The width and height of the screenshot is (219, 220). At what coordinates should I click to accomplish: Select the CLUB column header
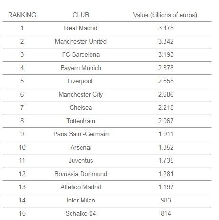tap(81, 15)
